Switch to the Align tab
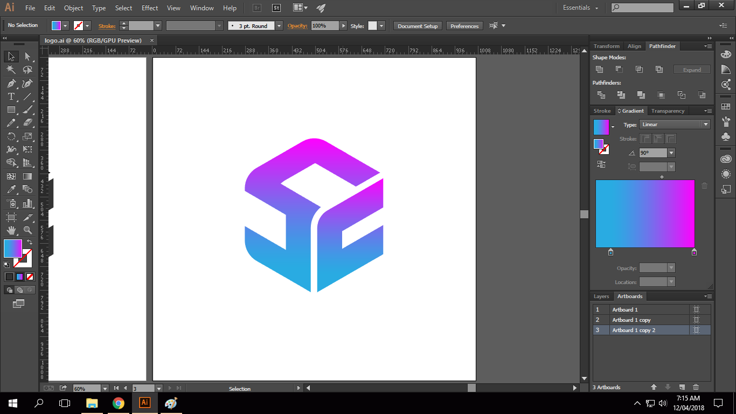This screenshot has width=736, height=414. (634, 46)
